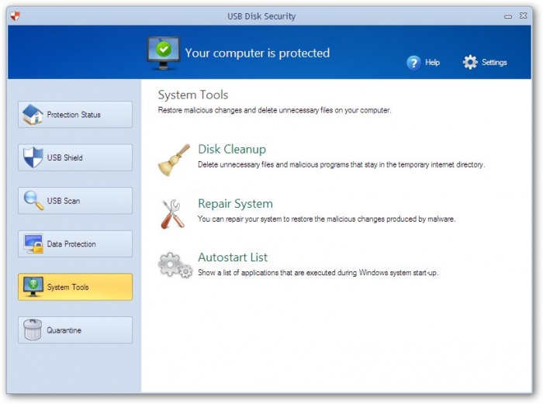Open Settings from the header
543x404 pixels.
(x=494, y=63)
